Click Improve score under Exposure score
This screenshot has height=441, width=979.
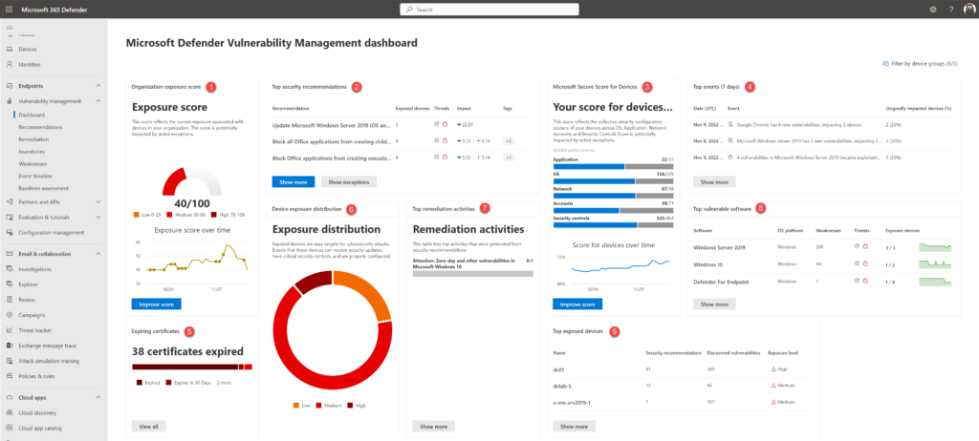156,304
